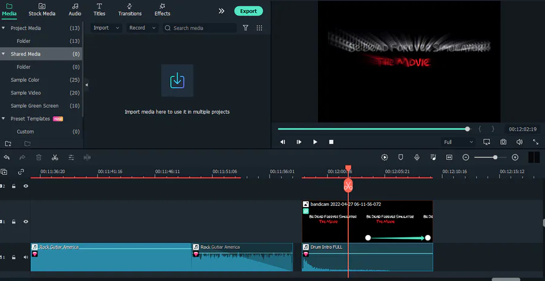Split clip with toolbar scissors tool

tap(54, 157)
